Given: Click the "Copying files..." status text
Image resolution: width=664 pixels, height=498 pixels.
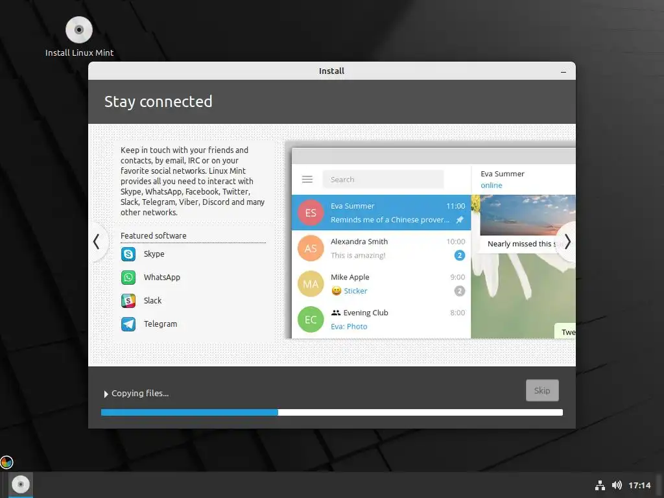Looking at the screenshot, I should tap(140, 394).
